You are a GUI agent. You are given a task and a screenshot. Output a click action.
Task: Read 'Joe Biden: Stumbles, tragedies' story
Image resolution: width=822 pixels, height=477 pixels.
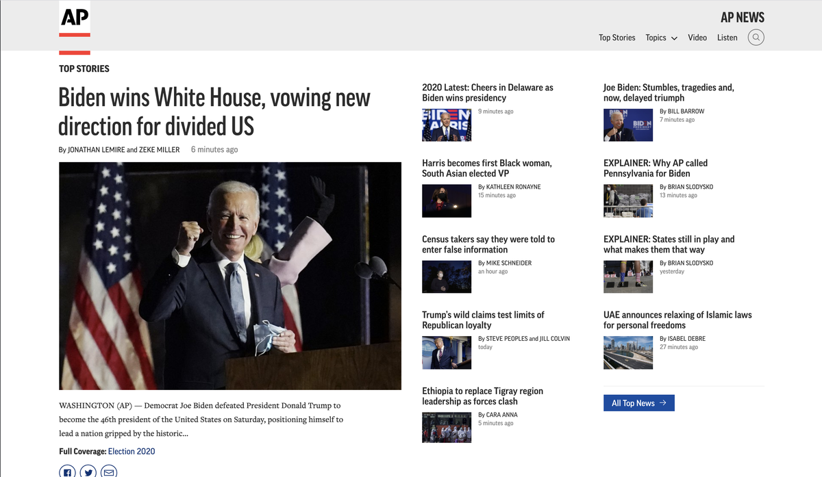669,92
